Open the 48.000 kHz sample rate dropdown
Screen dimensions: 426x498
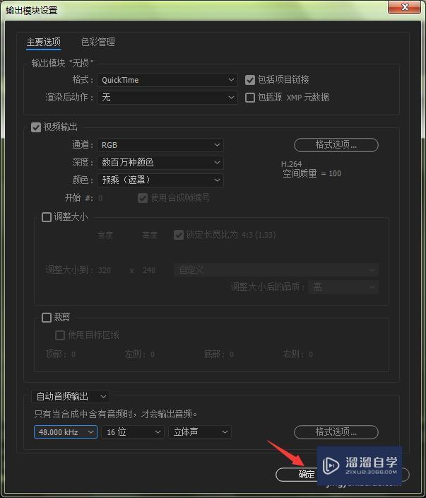coord(66,432)
